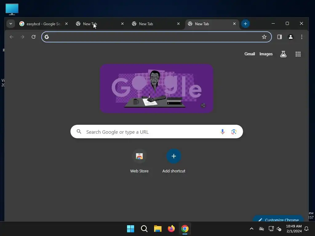Share the Google Doodle
This screenshot has height=236, width=315.
pyautogui.click(x=203, y=105)
